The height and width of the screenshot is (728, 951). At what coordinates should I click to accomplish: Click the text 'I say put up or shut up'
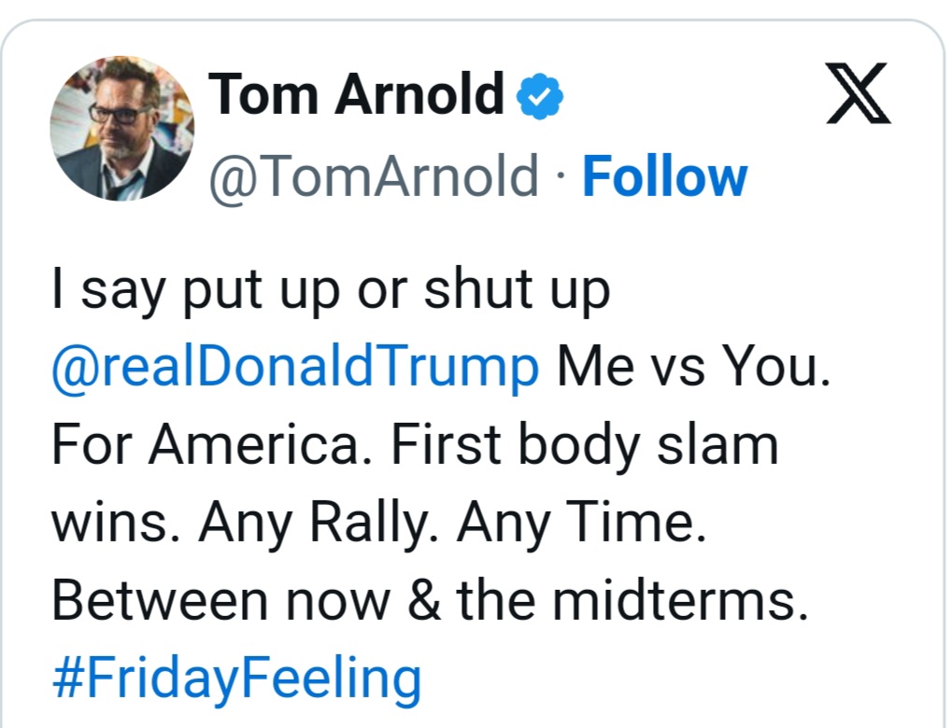(330, 291)
